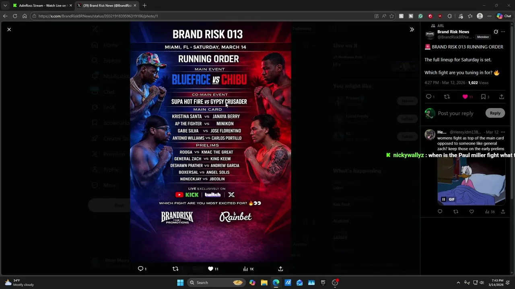Open media control music icon
The image size is (515, 289).
460,16
